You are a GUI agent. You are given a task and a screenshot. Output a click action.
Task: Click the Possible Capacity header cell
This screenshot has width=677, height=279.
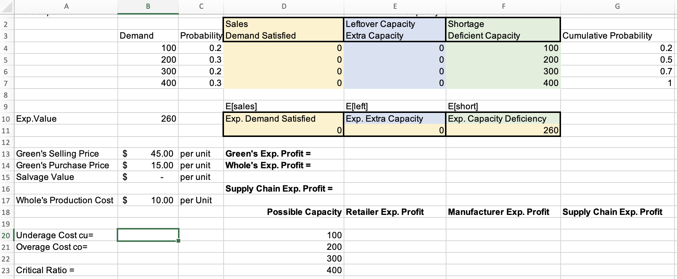(304, 212)
